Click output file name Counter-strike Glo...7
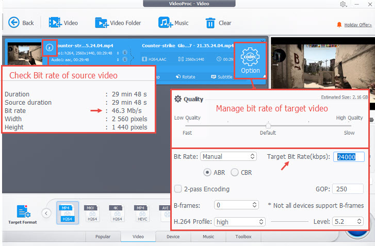Image resolution: width=375 pixels, height=246 pixels. (x=188, y=46)
